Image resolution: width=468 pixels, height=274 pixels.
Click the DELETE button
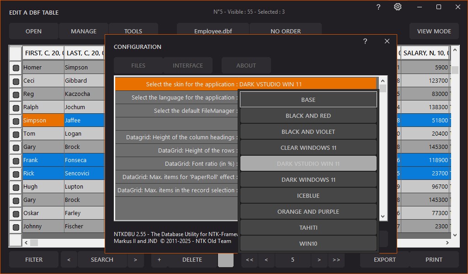[x=192, y=260]
